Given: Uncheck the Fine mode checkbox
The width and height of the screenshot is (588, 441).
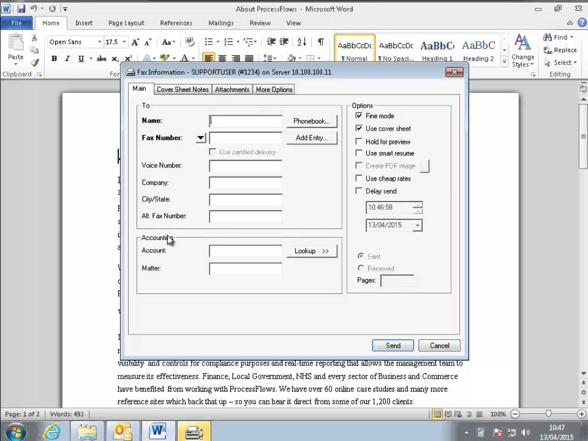Looking at the screenshot, I should [359, 116].
